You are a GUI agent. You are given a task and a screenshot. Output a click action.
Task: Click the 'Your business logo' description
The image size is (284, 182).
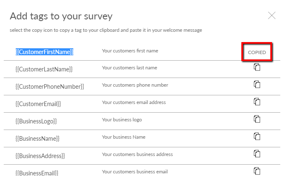tap(122, 120)
